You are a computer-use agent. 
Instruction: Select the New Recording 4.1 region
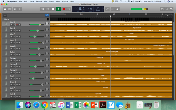(x=111, y=53)
